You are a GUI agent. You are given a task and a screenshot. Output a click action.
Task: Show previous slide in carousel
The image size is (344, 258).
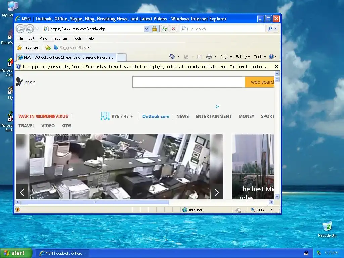coord(22,192)
